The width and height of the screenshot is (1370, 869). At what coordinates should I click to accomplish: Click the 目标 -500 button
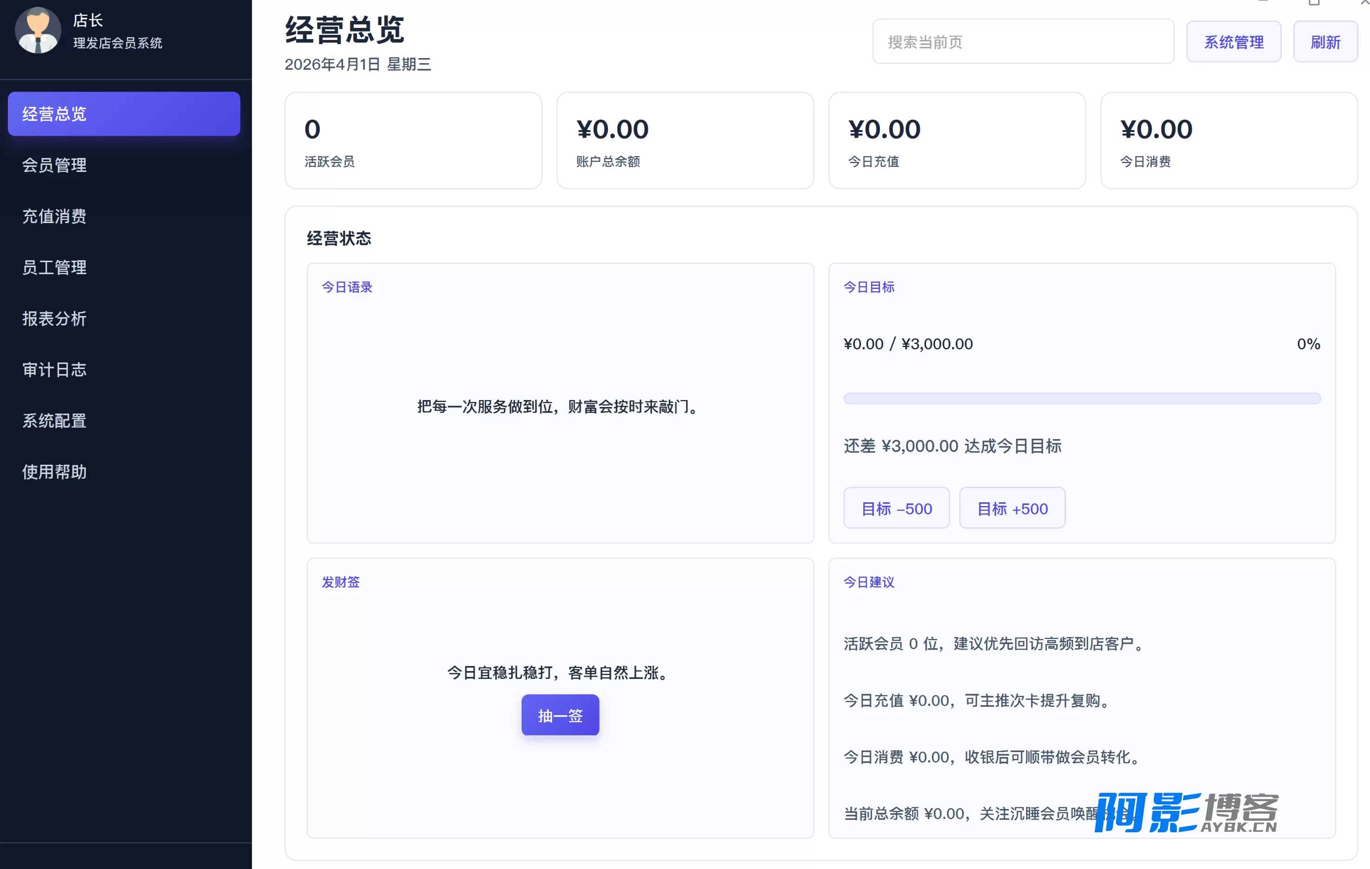[896, 508]
